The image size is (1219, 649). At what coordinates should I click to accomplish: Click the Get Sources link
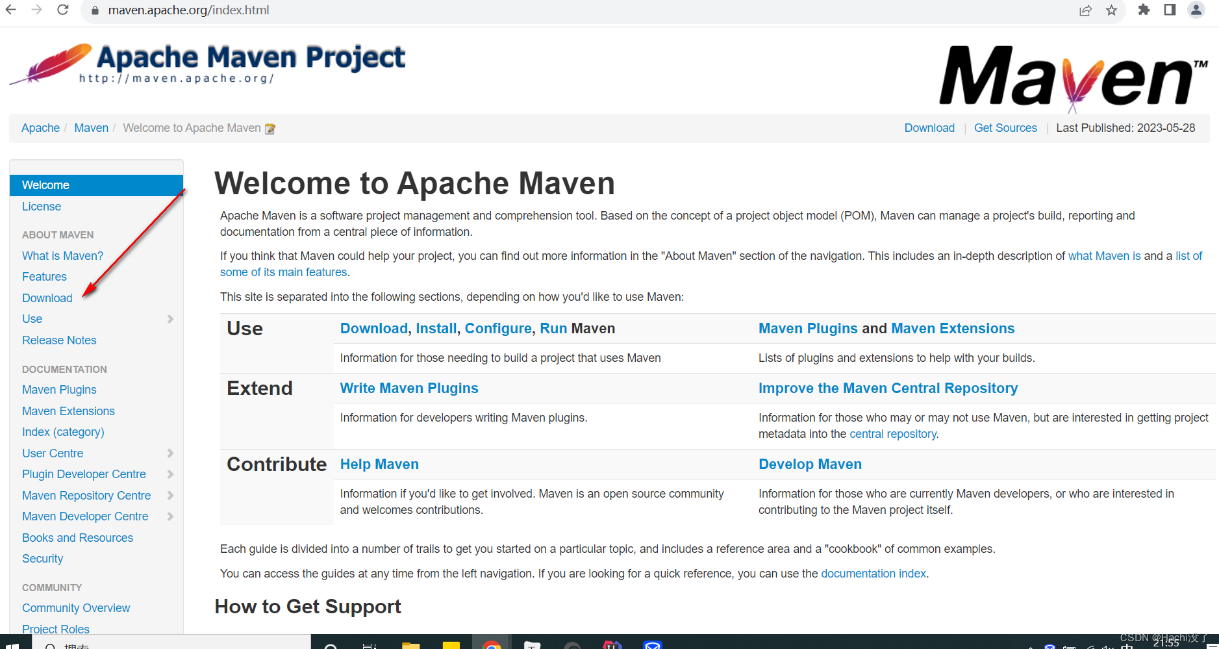click(x=1005, y=128)
